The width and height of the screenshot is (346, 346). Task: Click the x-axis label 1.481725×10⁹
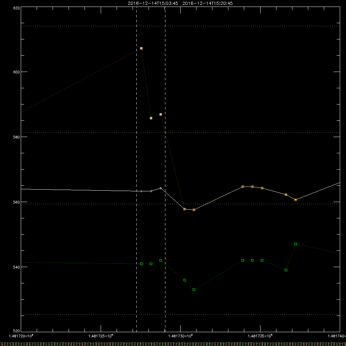coord(101,336)
